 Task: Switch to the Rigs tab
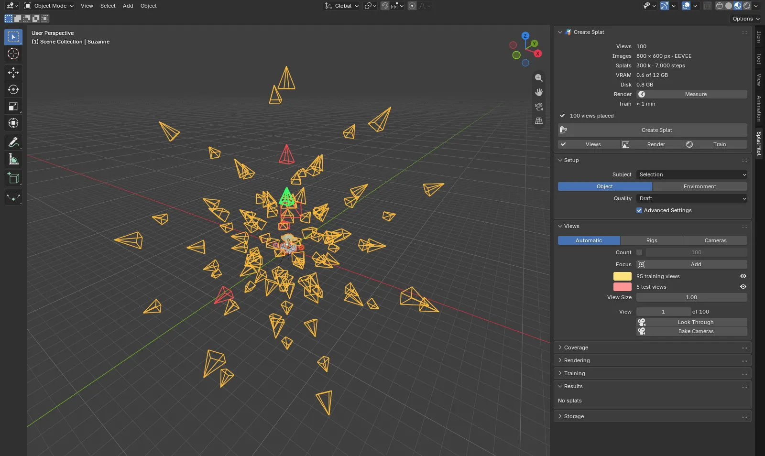[652, 240]
